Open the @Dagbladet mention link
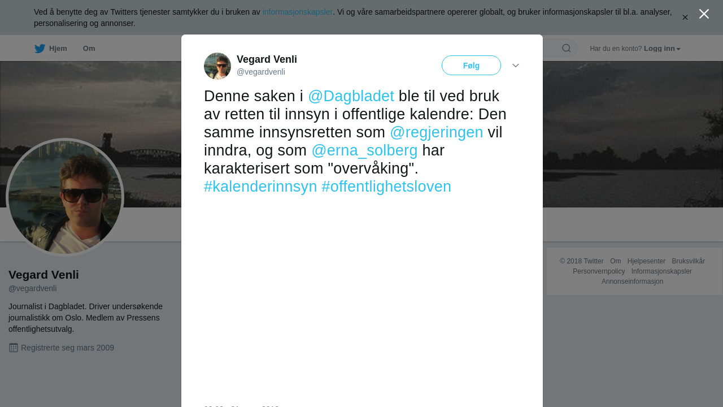This screenshot has width=723, height=407. (x=351, y=96)
